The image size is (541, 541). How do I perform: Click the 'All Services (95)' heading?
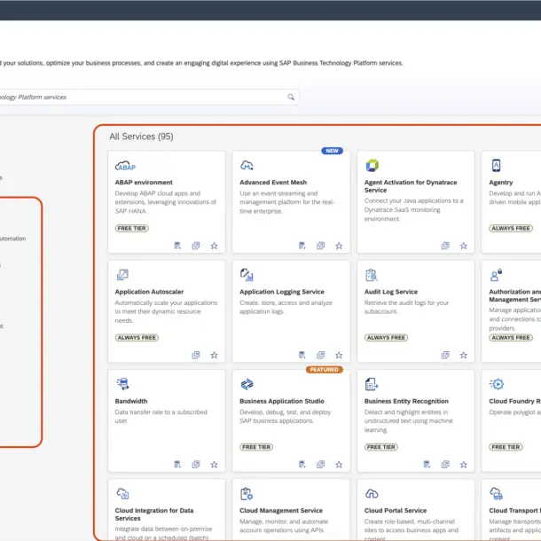click(x=141, y=137)
